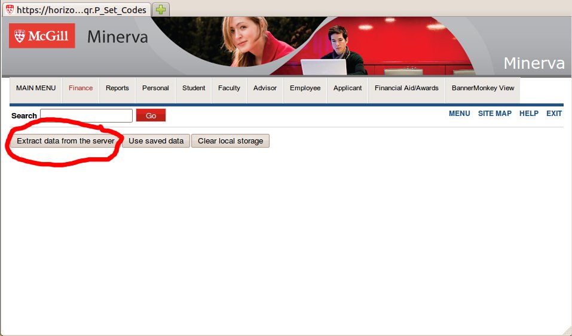Open the Financial Aid/Awards tab
The width and height of the screenshot is (572, 336).
point(407,90)
